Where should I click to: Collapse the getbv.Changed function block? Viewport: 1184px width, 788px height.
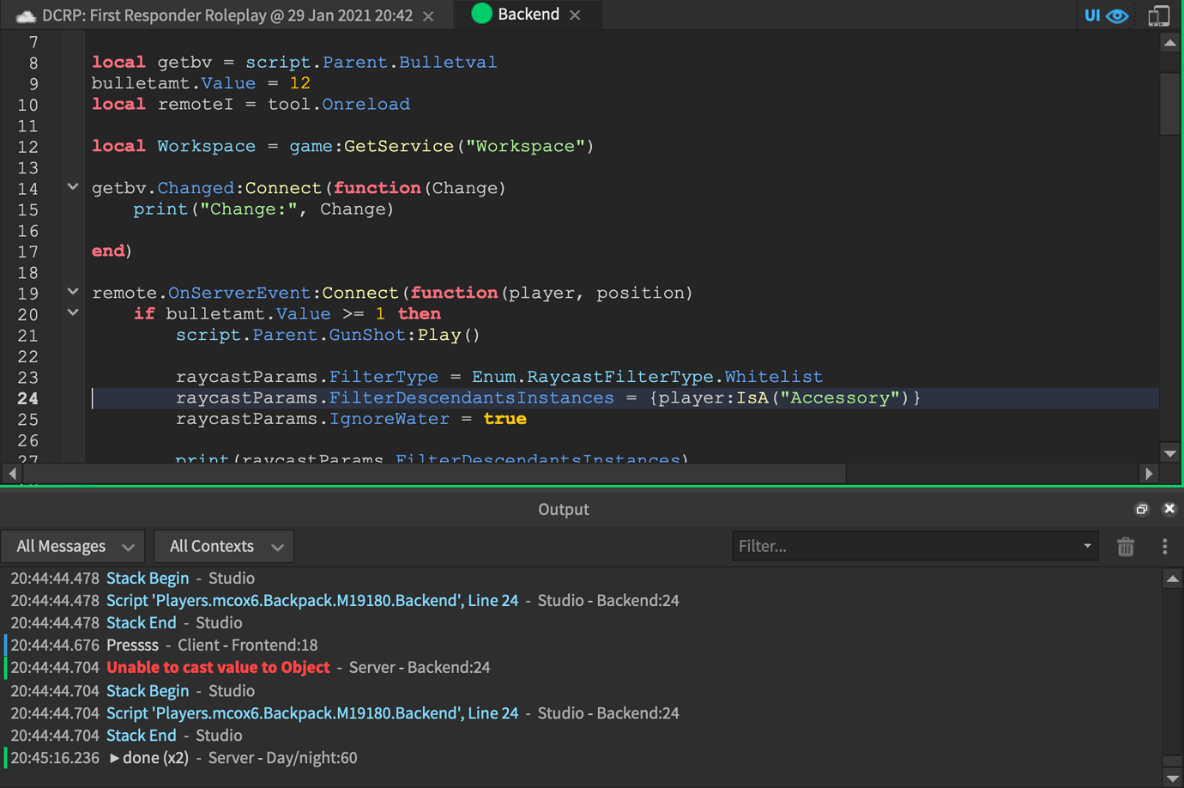(72, 185)
